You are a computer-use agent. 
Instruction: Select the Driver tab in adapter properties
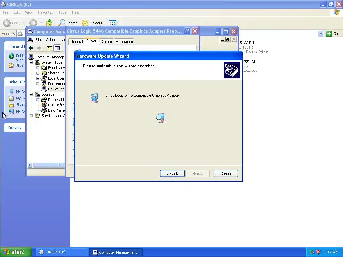pos(91,41)
